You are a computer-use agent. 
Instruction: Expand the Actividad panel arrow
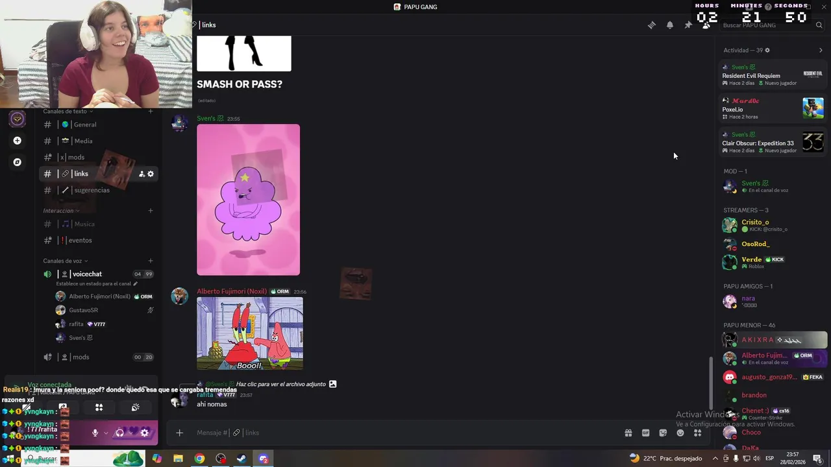pos(820,50)
